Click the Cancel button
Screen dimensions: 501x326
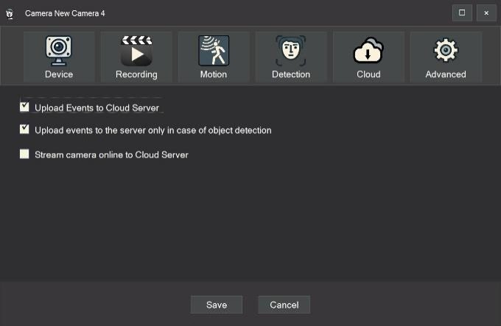click(x=284, y=305)
